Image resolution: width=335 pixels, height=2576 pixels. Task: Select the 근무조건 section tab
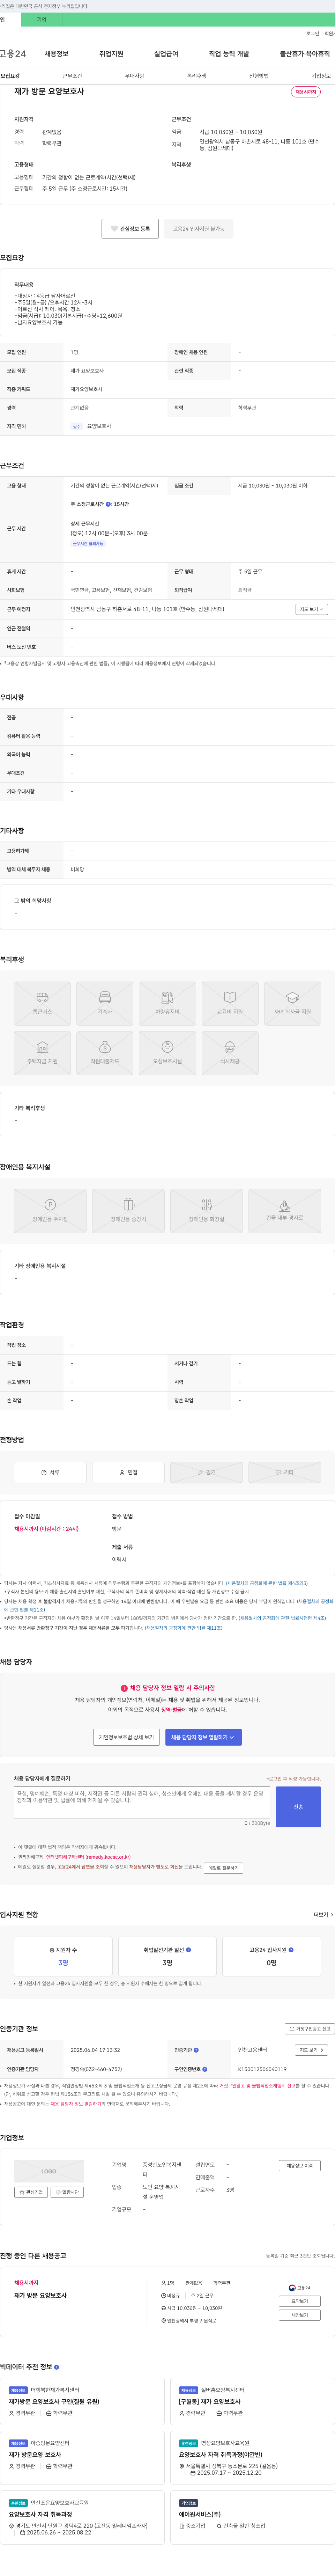[x=72, y=76]
